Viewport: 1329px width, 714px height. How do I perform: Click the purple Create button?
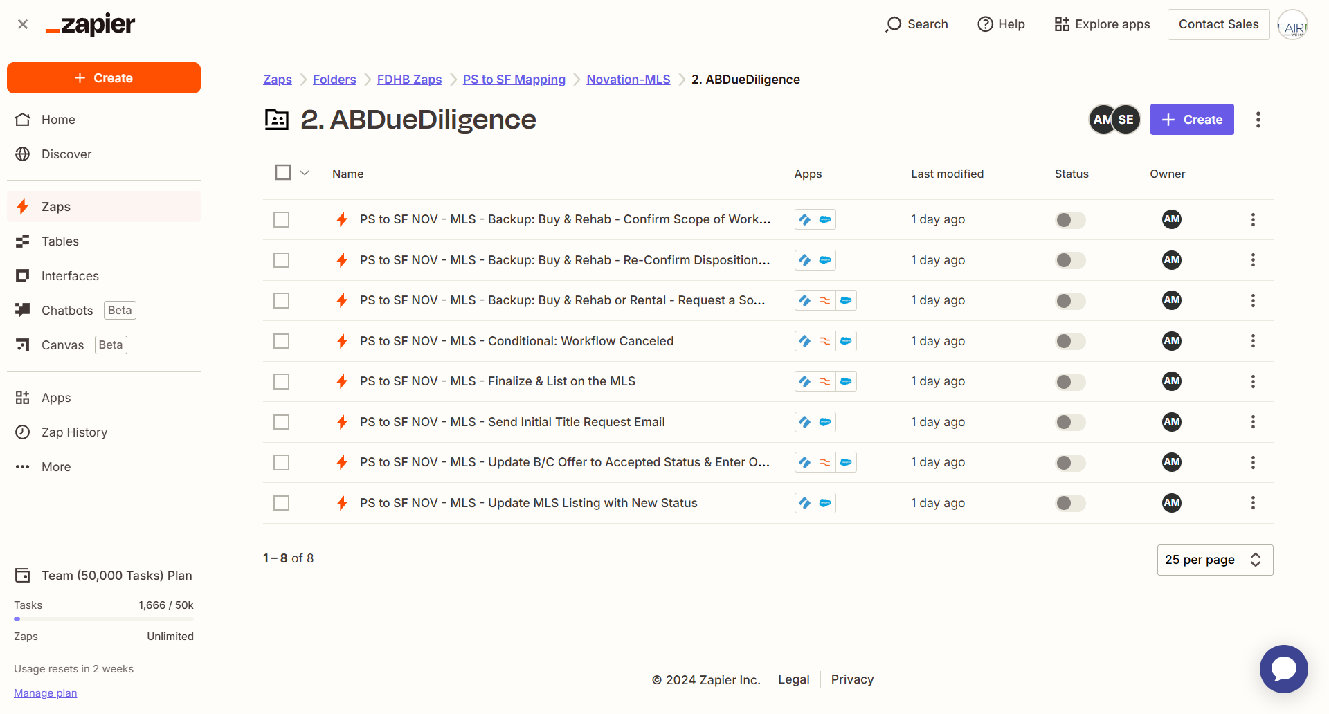(x=1192, y=120)
